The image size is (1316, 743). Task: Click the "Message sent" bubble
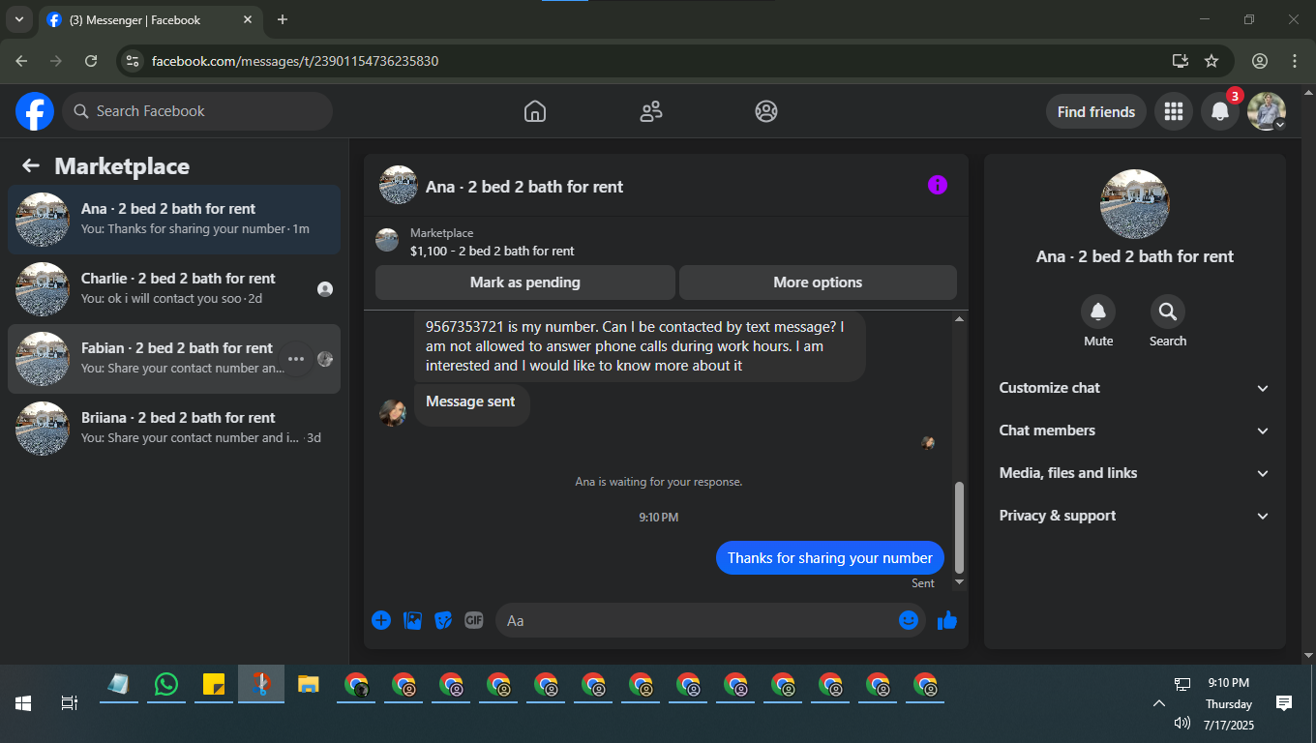click(471, 404)
